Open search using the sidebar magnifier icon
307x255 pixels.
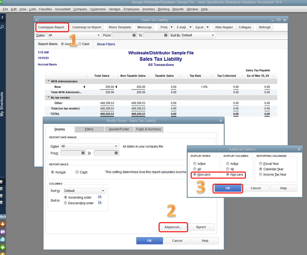tap(2, 27)
